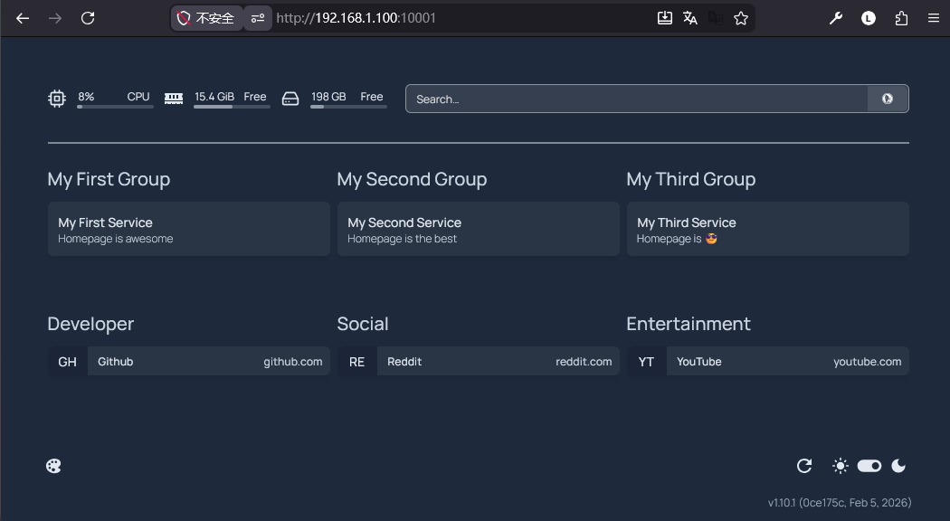Click the refresh icon at page bottom
The height and width of the screenshot is (521, 950).
(x=803, y=466)
